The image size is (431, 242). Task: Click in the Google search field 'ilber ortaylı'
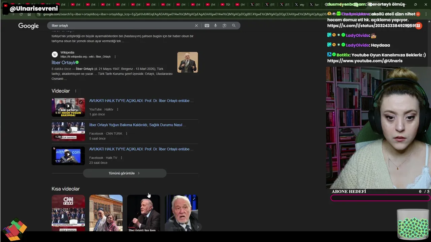(x=121, y=26)
